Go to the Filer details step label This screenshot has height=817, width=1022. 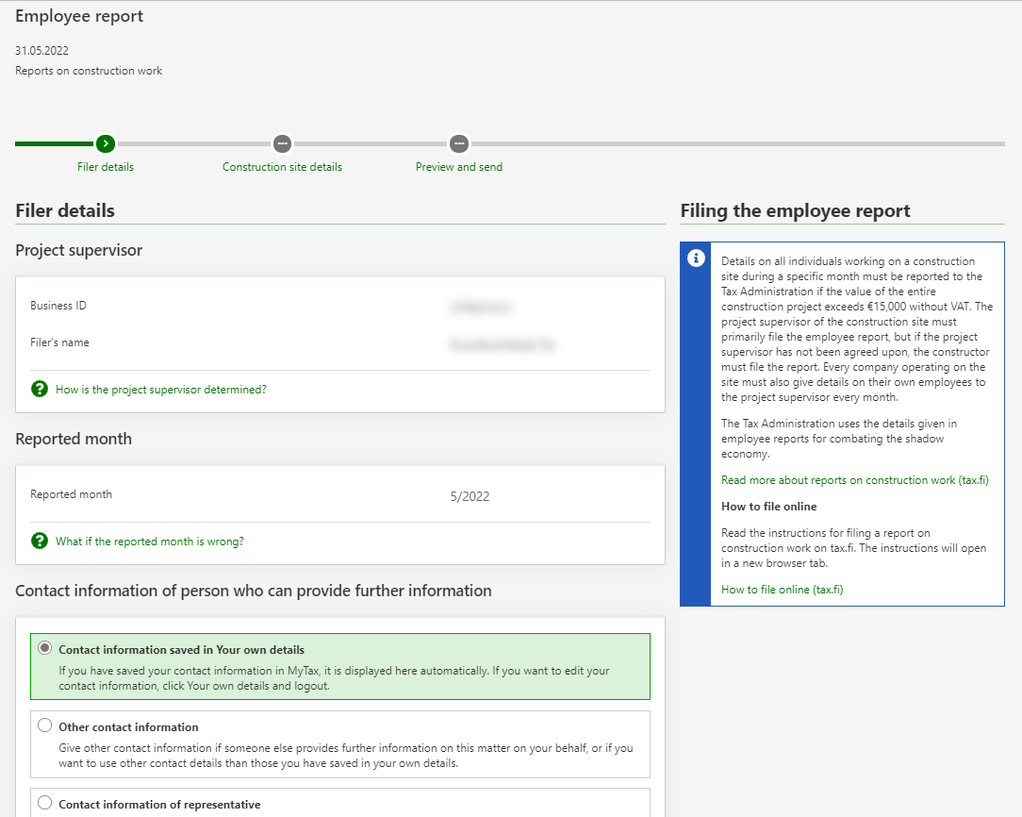click(106, 167)
